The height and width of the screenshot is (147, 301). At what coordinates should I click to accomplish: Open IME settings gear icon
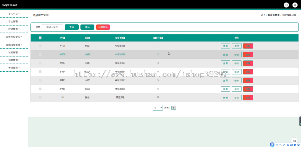pos(298,145)
